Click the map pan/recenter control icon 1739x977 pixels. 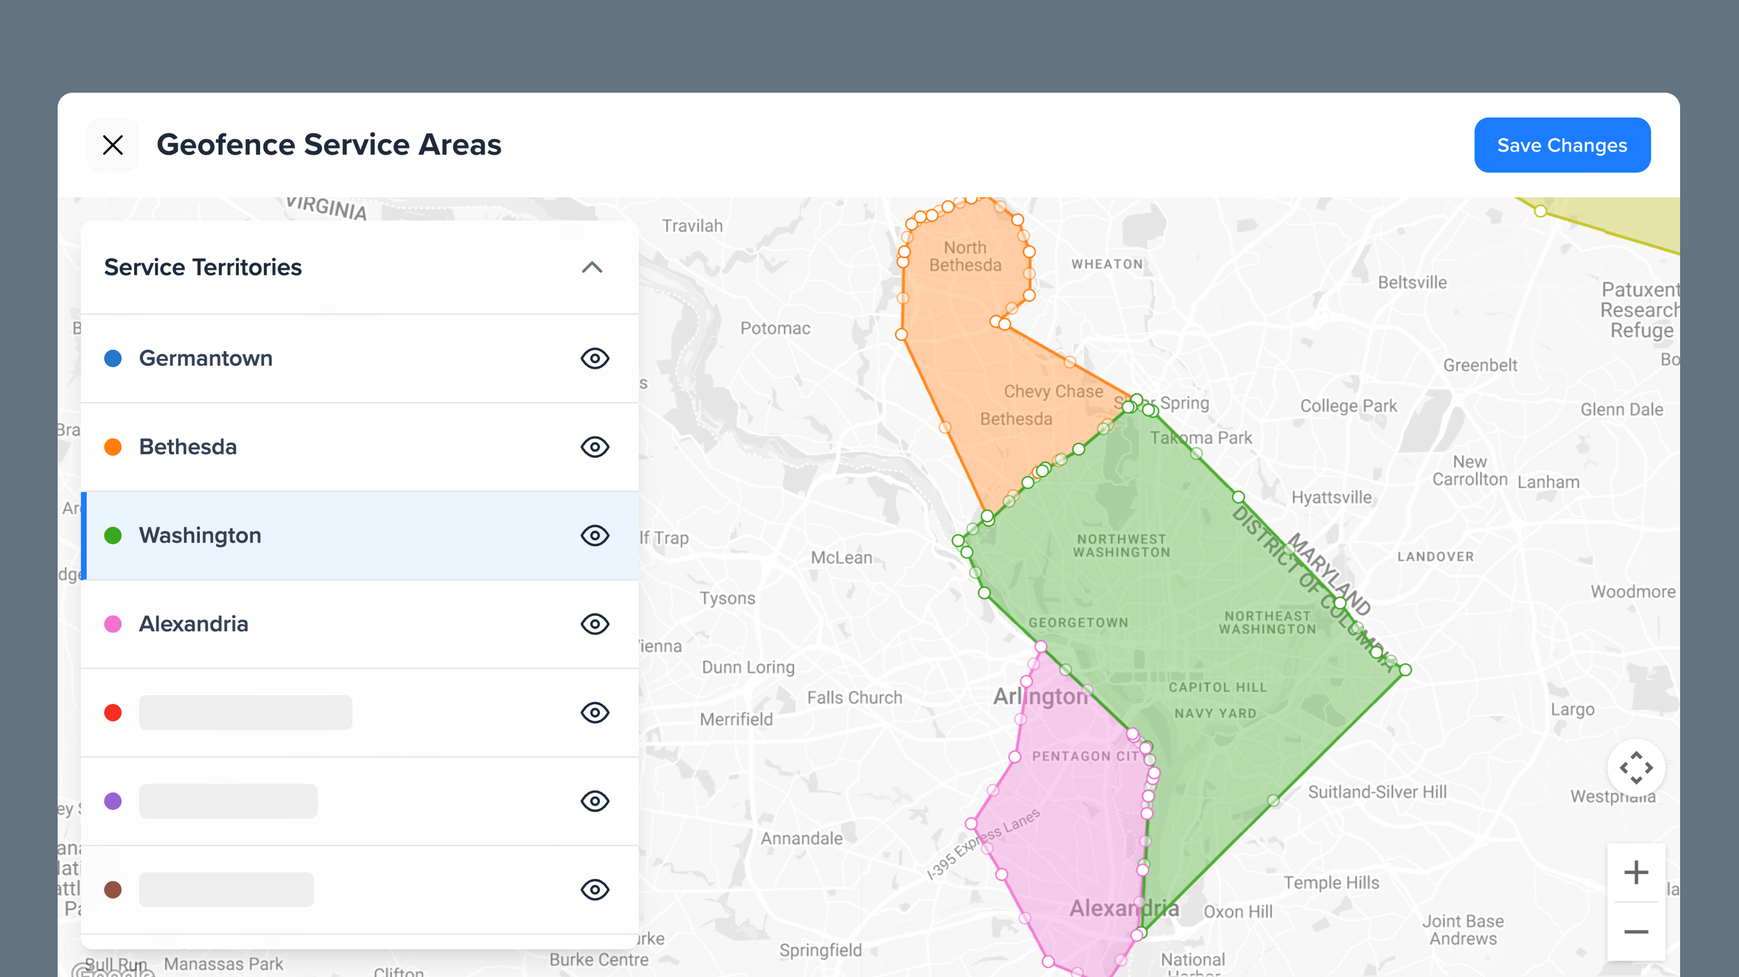pos(1636,768)
